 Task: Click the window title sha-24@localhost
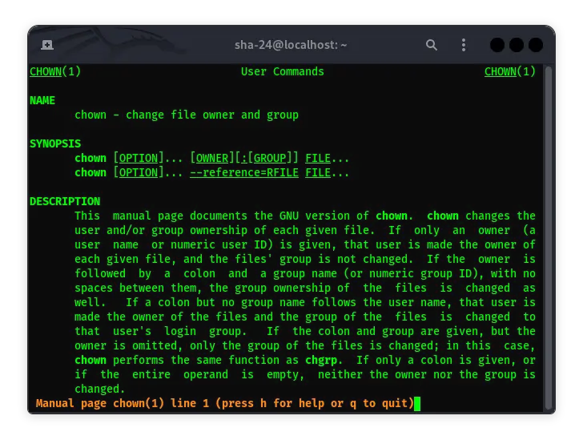click(291, 45)
